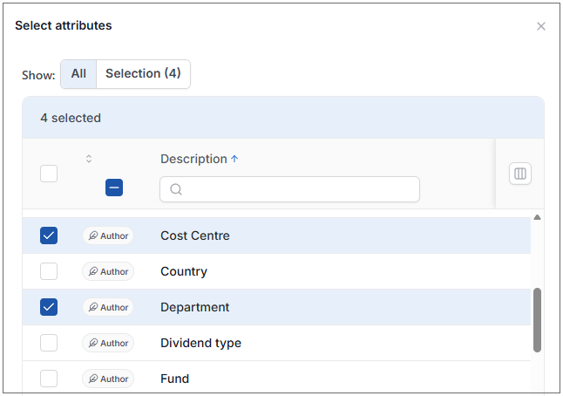This screenshot has height=396, width=563.
Task: Open the column chooser icon
Action: pos(520,174)
